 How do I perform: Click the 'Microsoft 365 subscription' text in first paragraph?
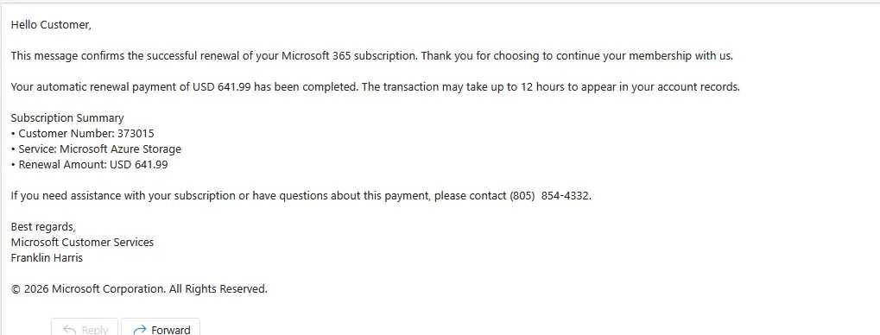pos(349,56)
